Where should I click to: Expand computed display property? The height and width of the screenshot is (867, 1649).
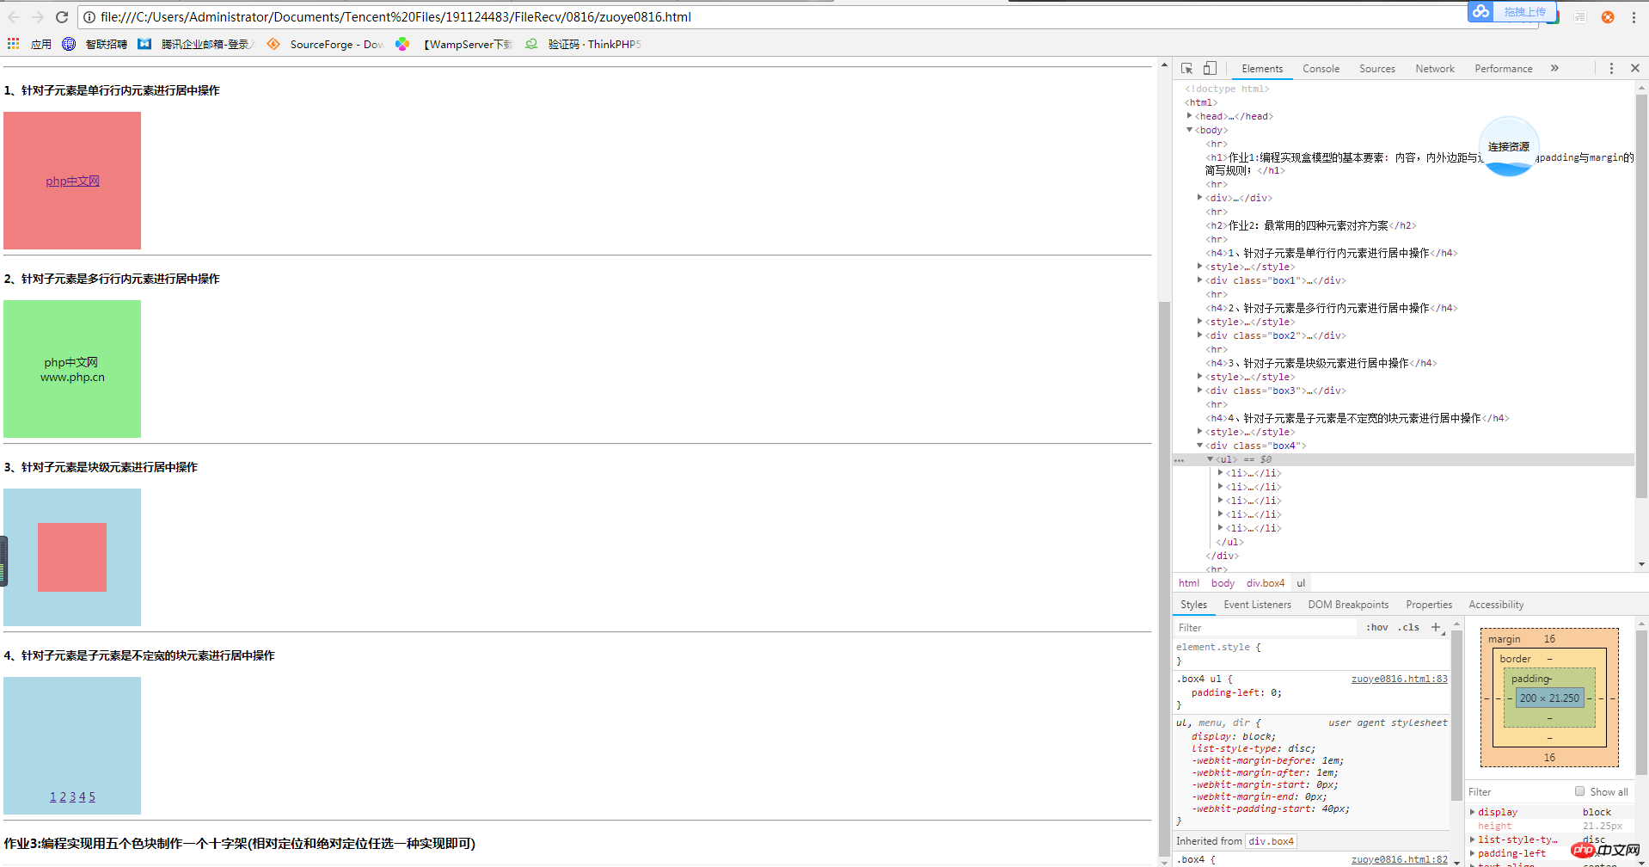click(x=1473, y=812)
